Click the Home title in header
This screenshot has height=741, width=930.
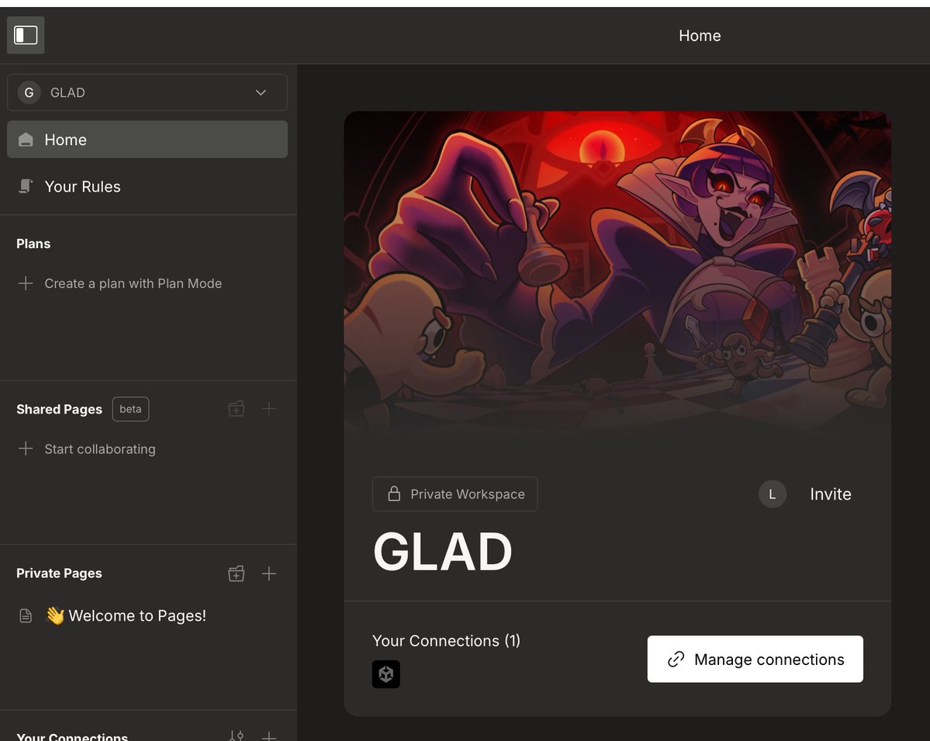pos(700,36)
